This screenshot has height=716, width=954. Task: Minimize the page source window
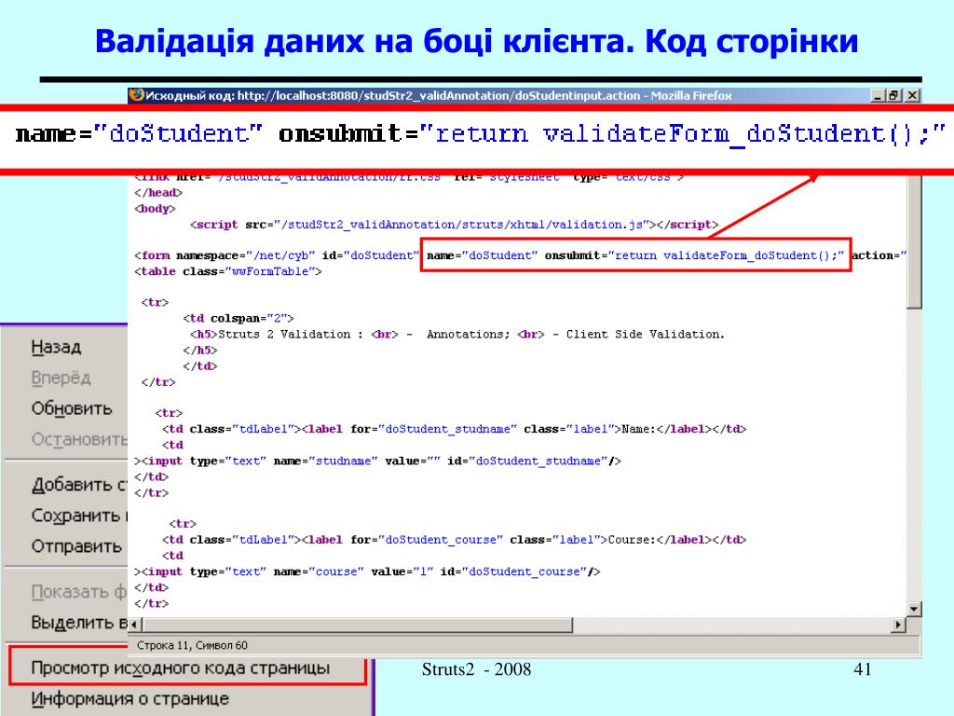click(879, 95)
